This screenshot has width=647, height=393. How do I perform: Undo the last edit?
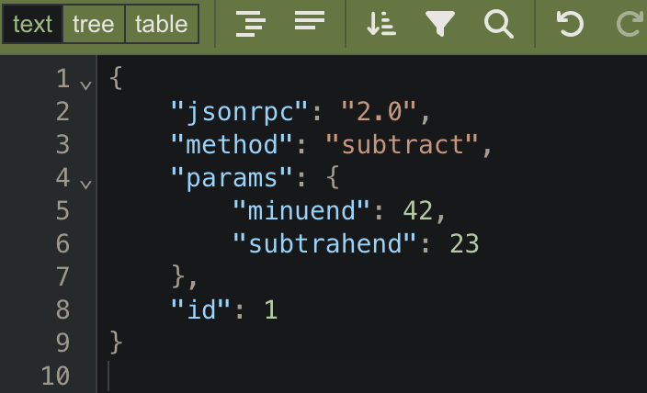point(571,25)
